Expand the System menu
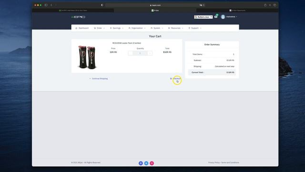 [157, 28]
